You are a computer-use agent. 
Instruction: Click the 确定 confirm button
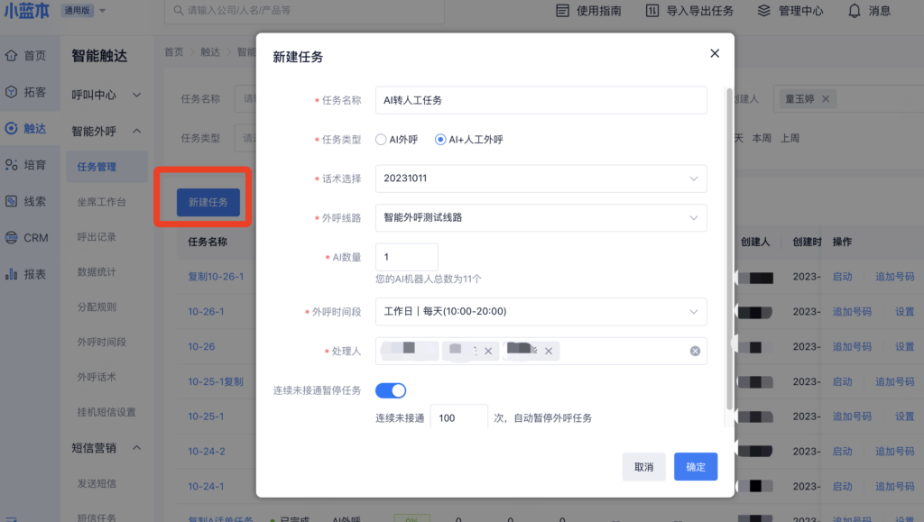[x=695, y=467]
